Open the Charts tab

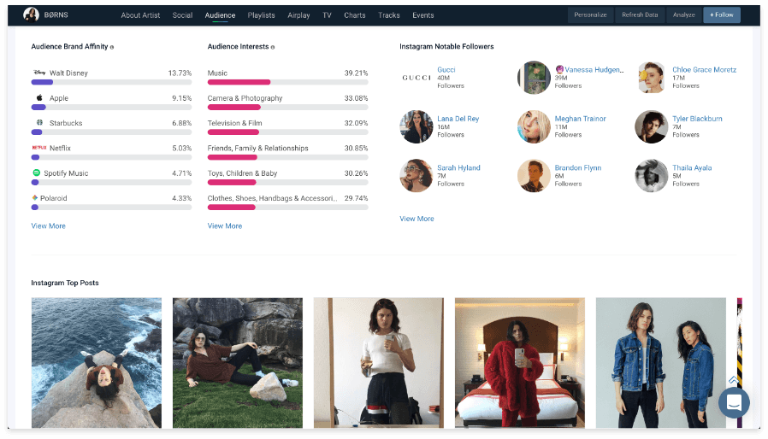tap(355, 15)
